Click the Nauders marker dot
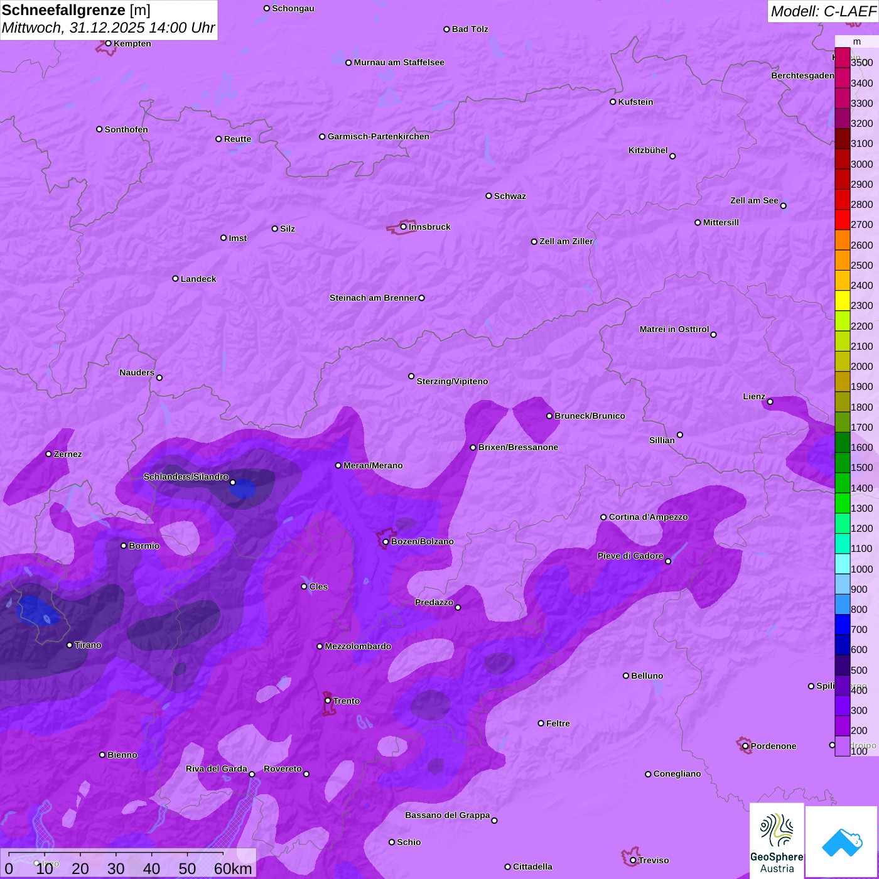 tap(159, 377)
